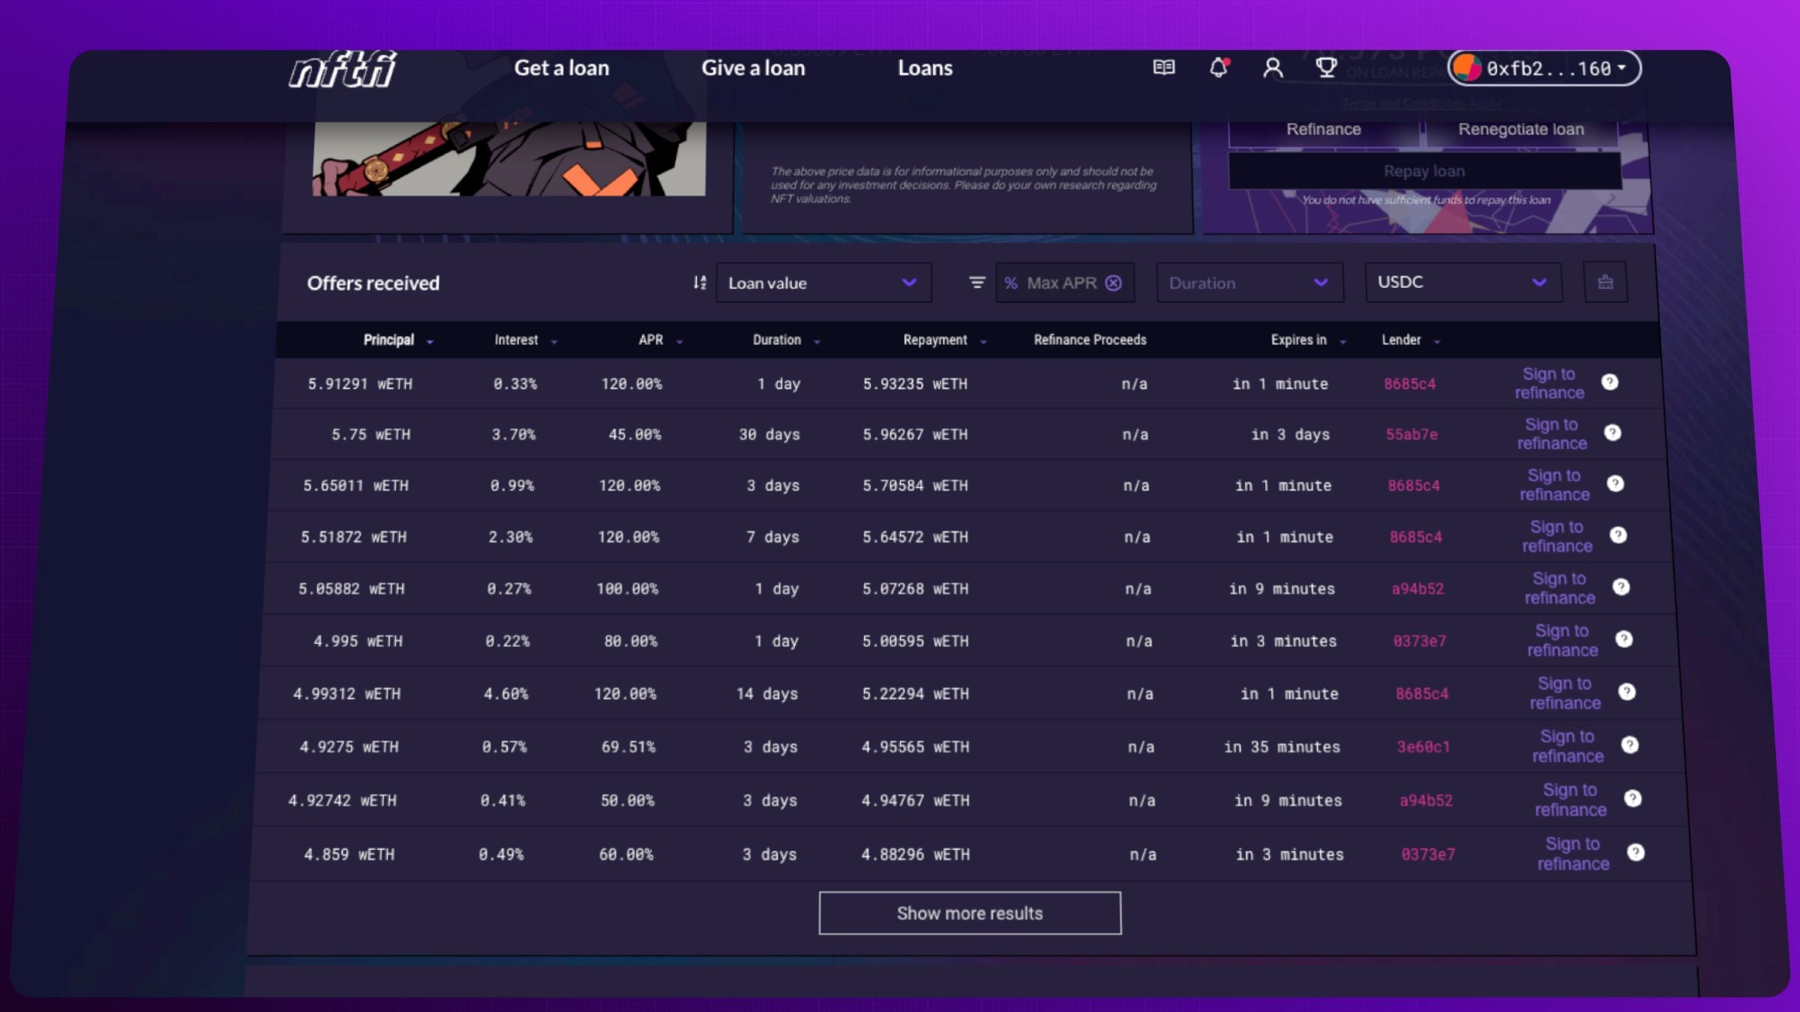
Task: Sort offers by Expires in column
Action: pyautogui.click(x=1308, y=340)
